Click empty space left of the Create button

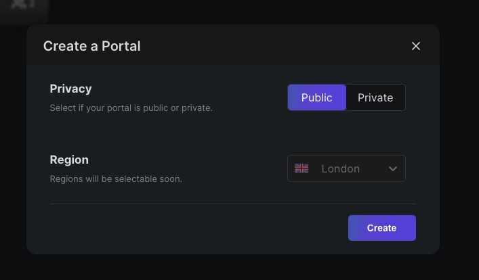pos(203,229)
